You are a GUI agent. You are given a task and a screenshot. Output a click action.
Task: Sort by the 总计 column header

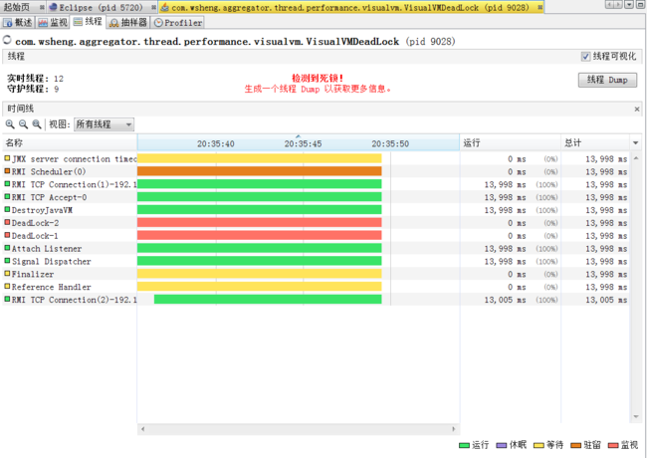pos(595,142)
